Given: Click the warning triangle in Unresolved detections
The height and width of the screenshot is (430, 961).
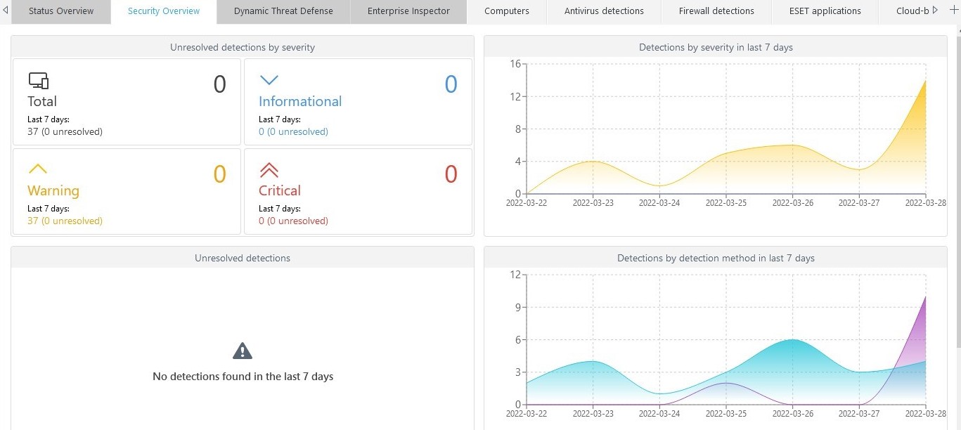Looking at the screenshot, I should [x=243, y=351].
